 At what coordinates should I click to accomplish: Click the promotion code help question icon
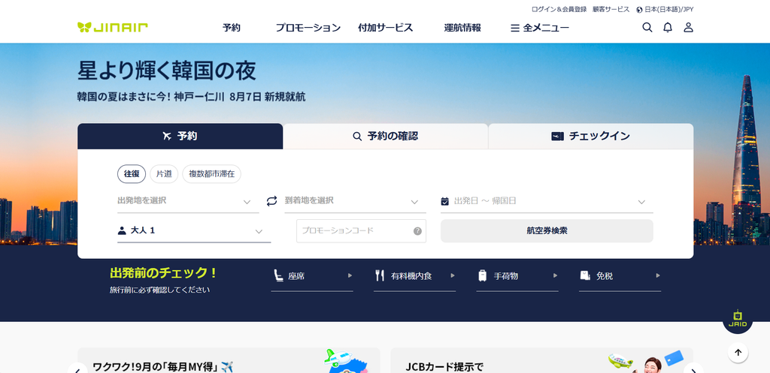[417, 231]
